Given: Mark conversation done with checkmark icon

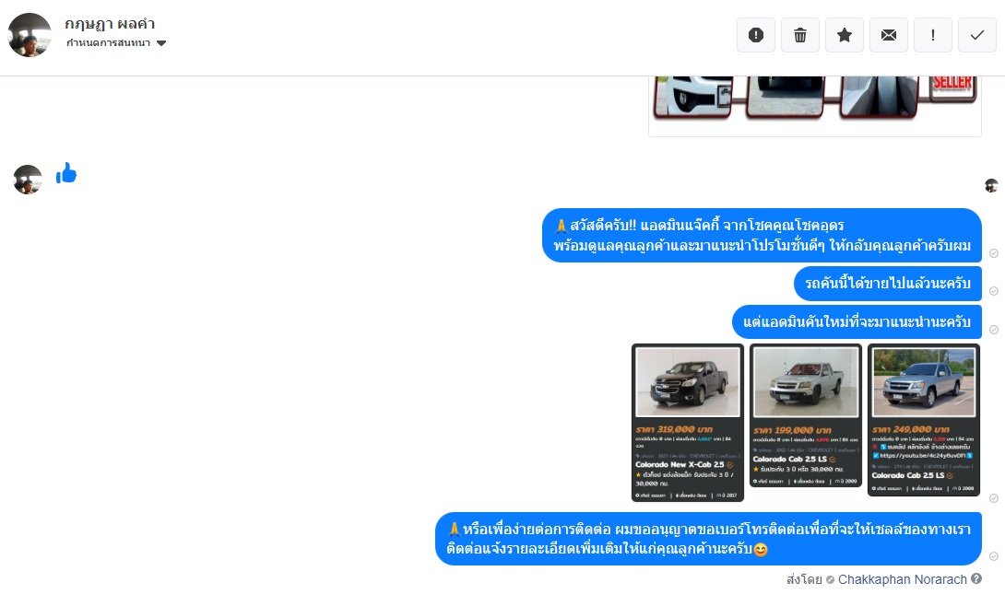Looking at the screenshot, I should [977, 35].
